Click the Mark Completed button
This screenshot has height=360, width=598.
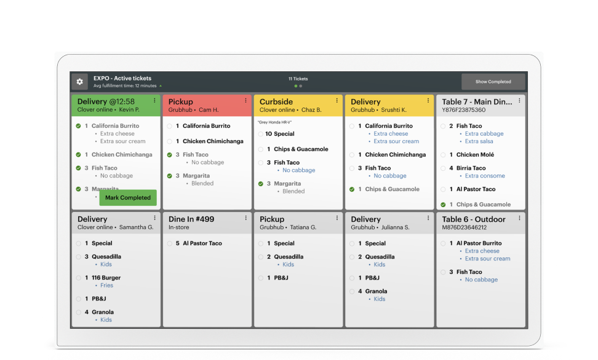click(127, 198)
